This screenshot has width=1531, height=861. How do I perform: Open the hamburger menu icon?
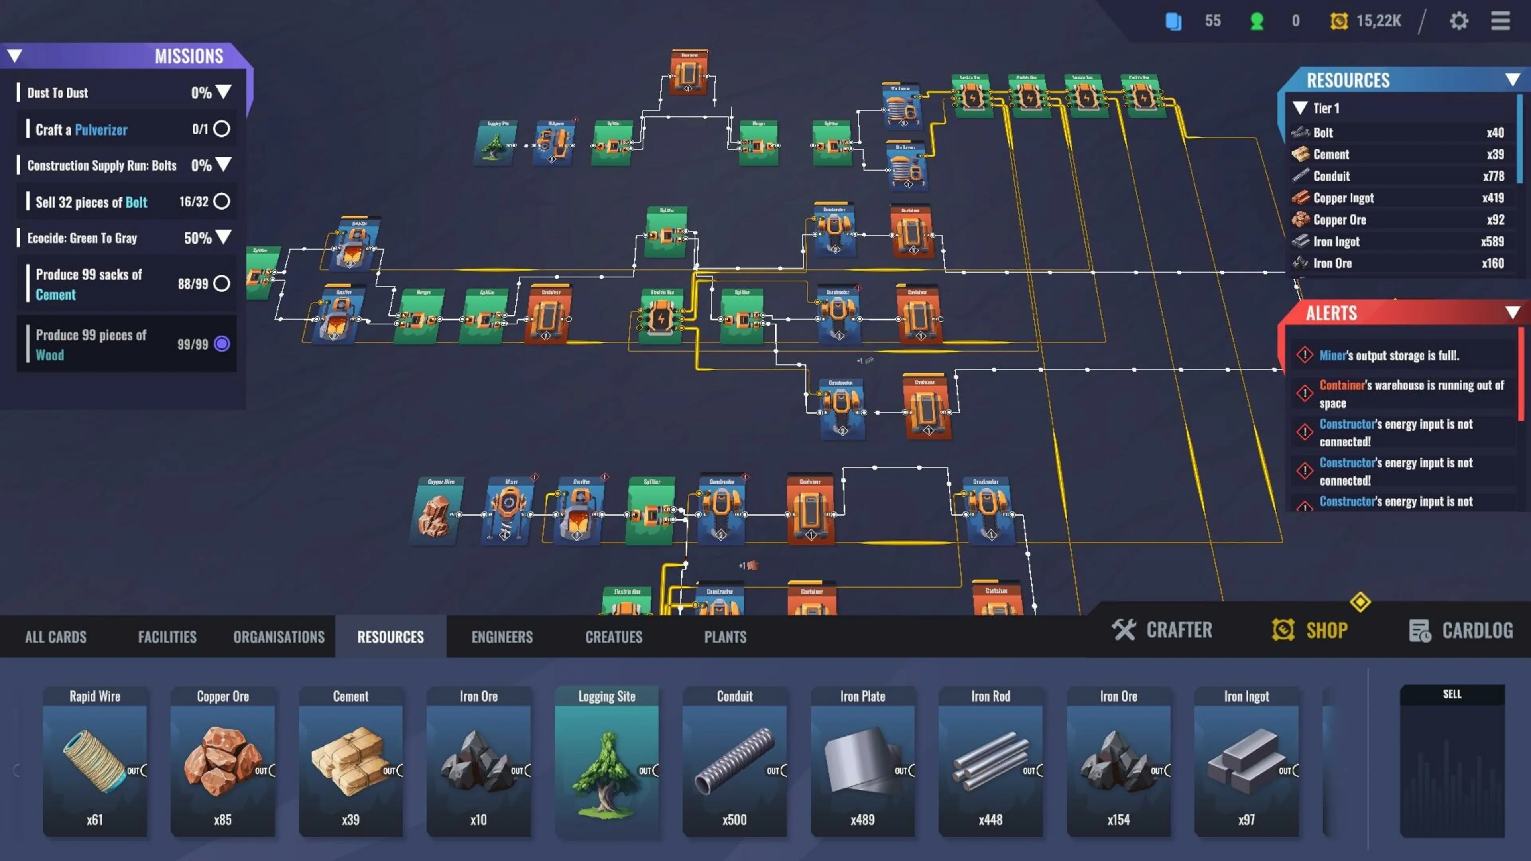tap(1500, 22)
